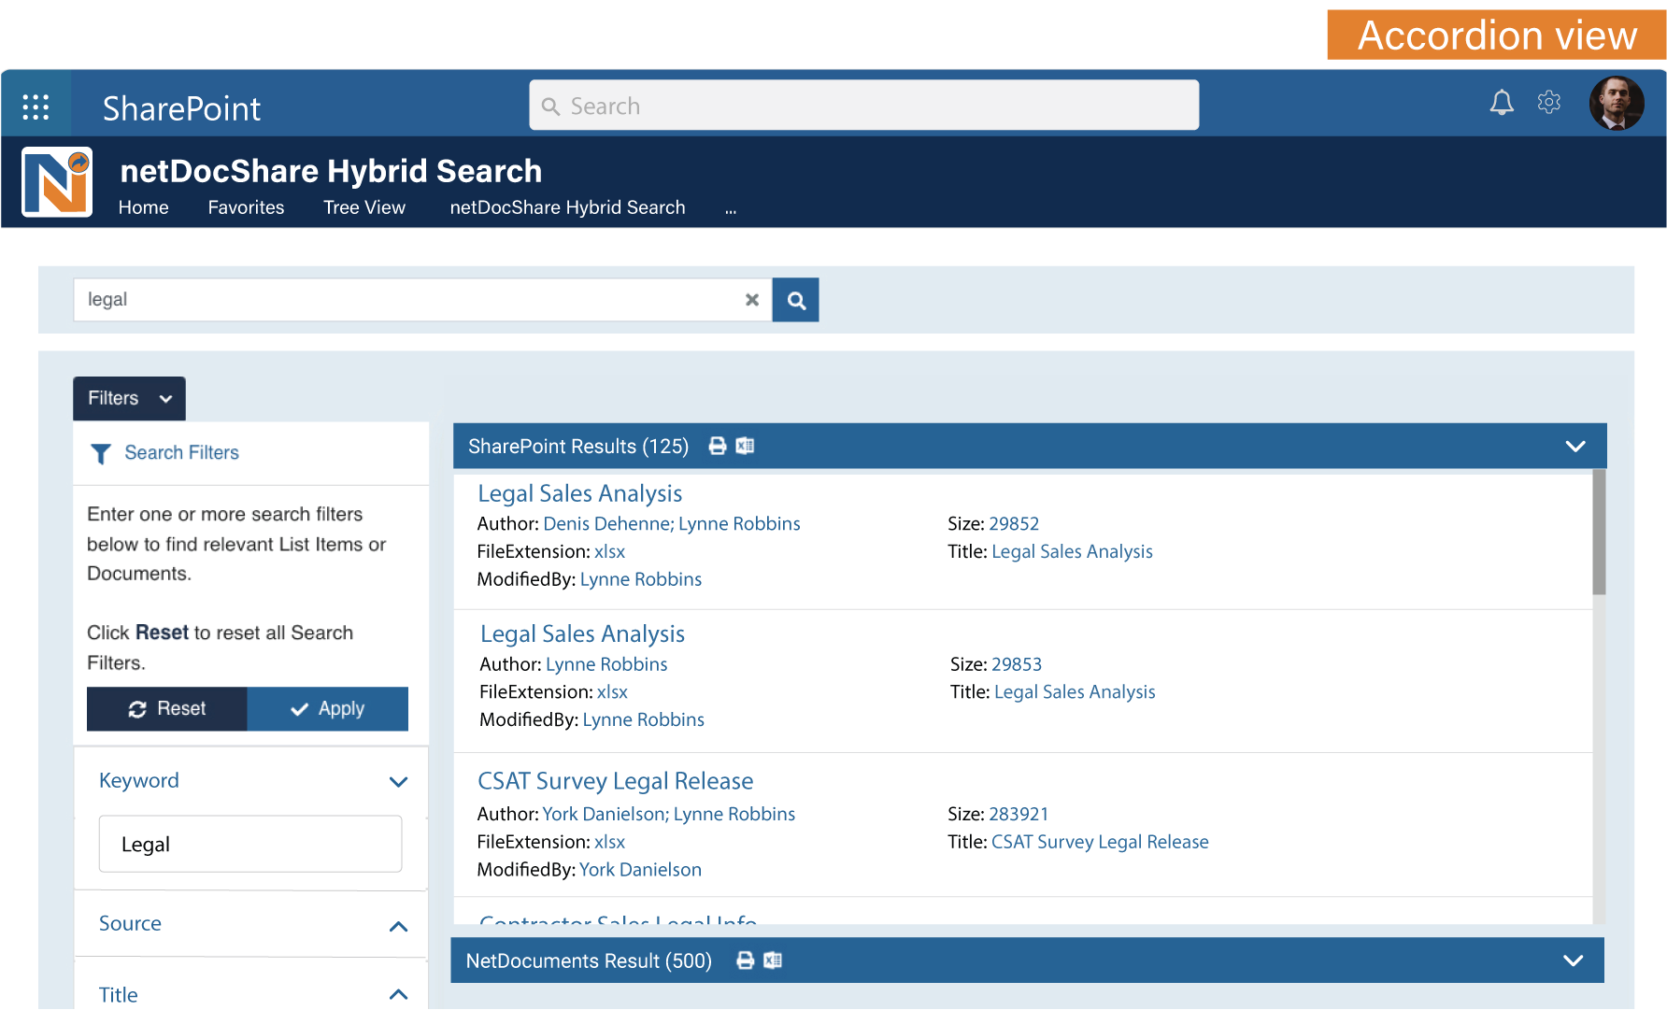Expand the Source filter section
This screenshot has width=1667, height=1010.
(x=399, y=926)
